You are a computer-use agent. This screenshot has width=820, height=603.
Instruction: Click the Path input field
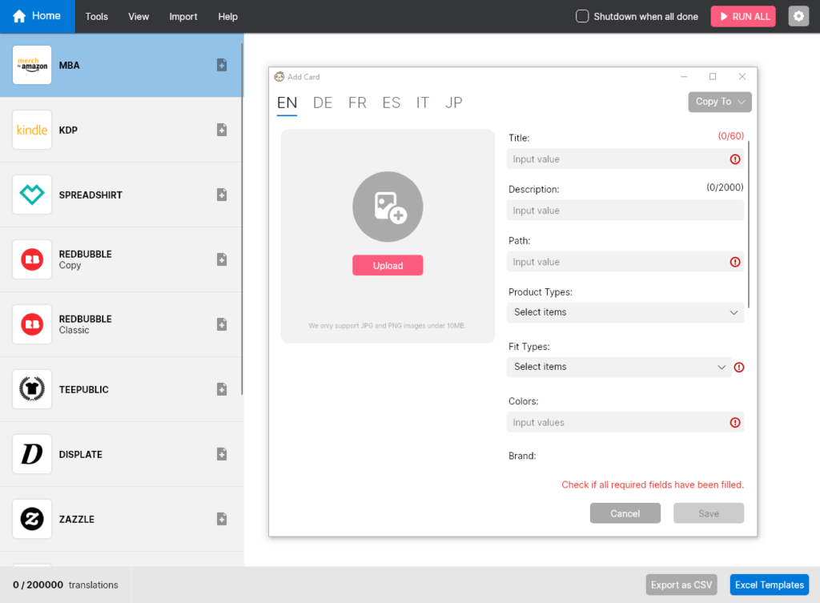[625, 262]
